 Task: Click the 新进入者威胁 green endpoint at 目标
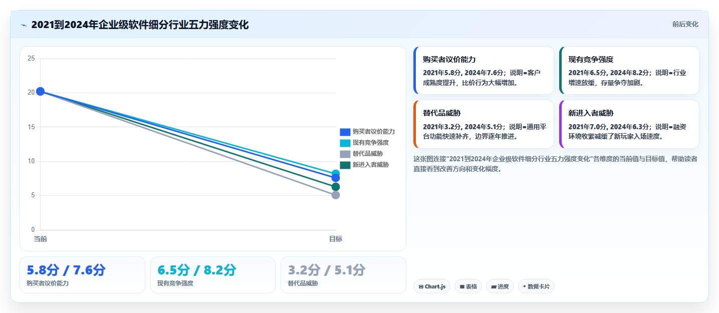(336, 187)
